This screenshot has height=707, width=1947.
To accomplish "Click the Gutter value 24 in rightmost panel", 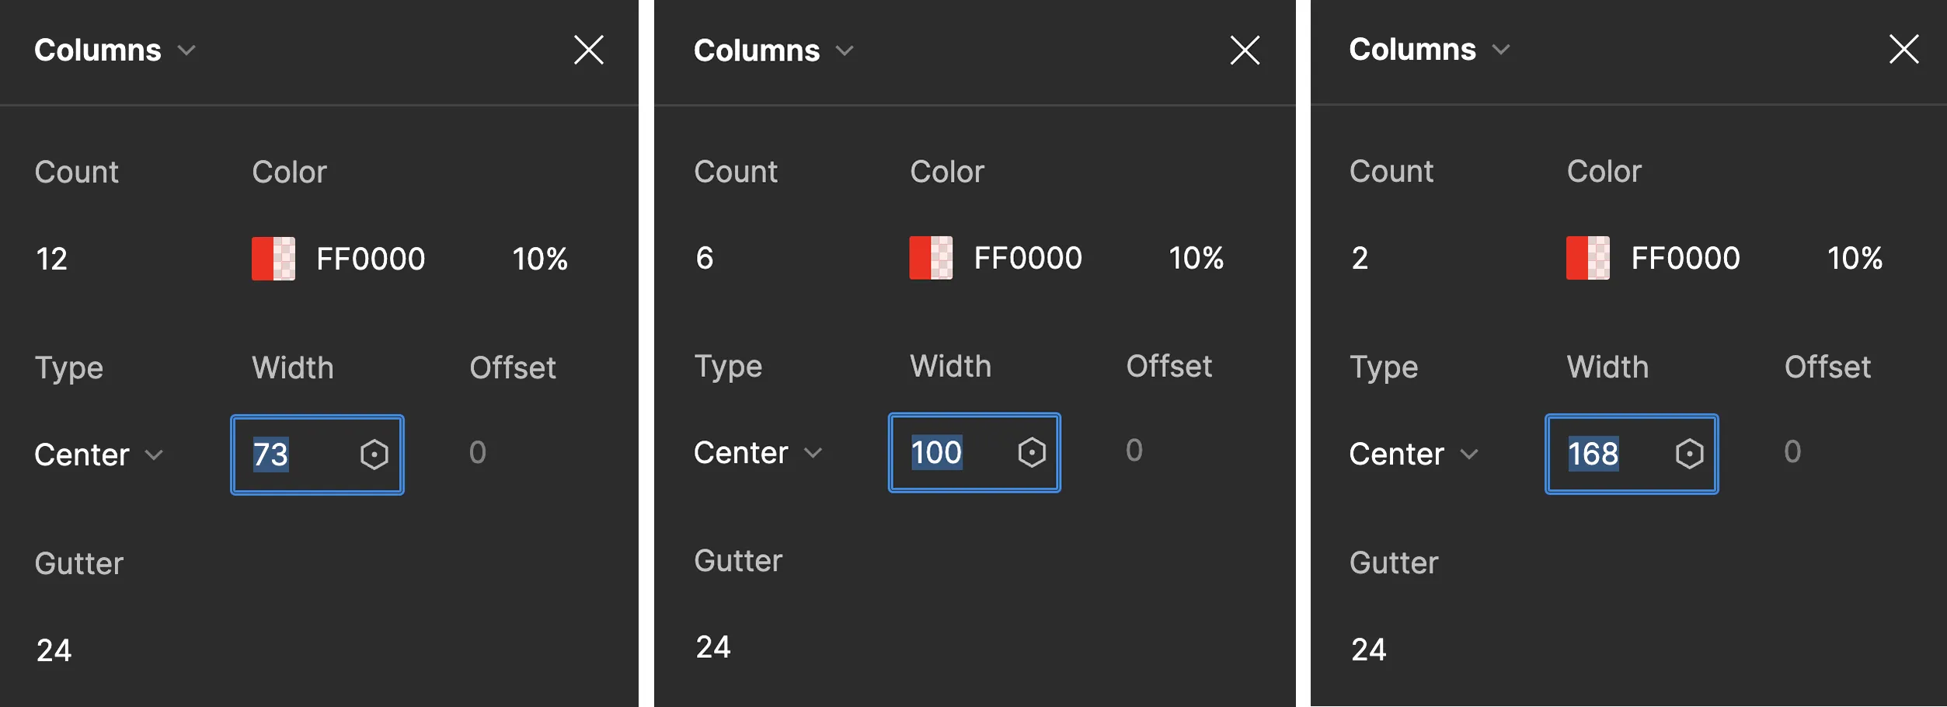I will 1369,650.
